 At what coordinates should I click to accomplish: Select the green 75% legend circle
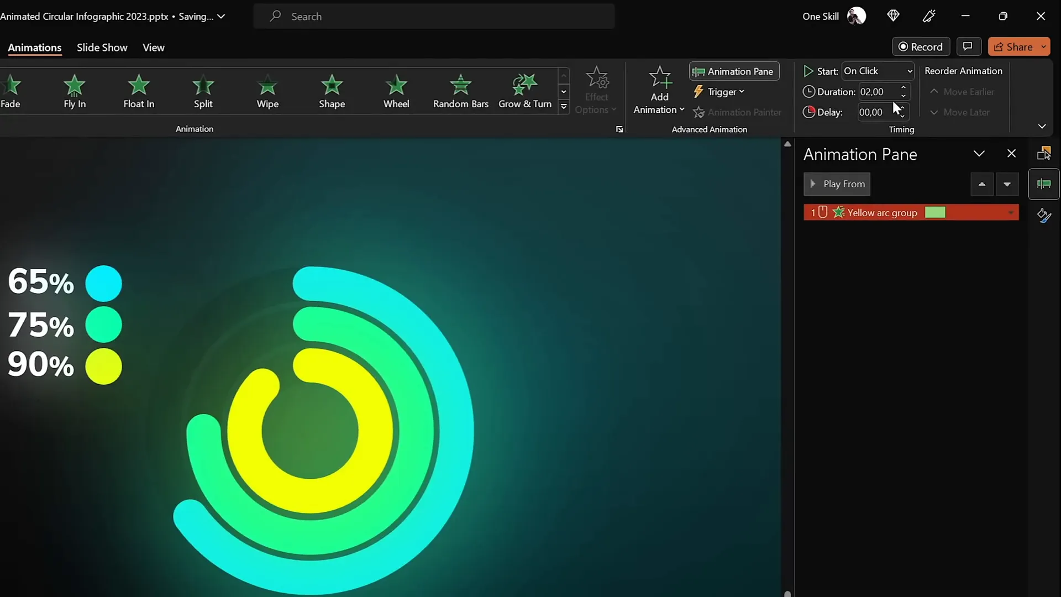[103, 325]
